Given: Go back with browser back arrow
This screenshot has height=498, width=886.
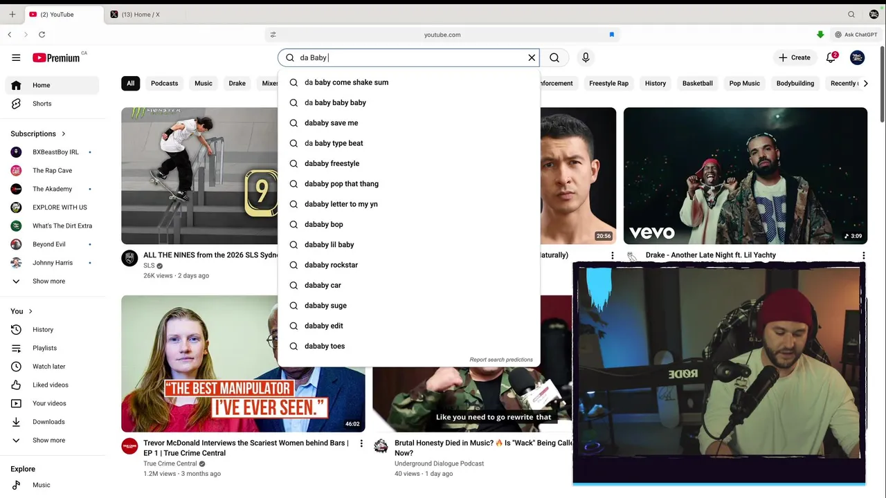Looking at the screenshot, I should [x=10, y=35].
